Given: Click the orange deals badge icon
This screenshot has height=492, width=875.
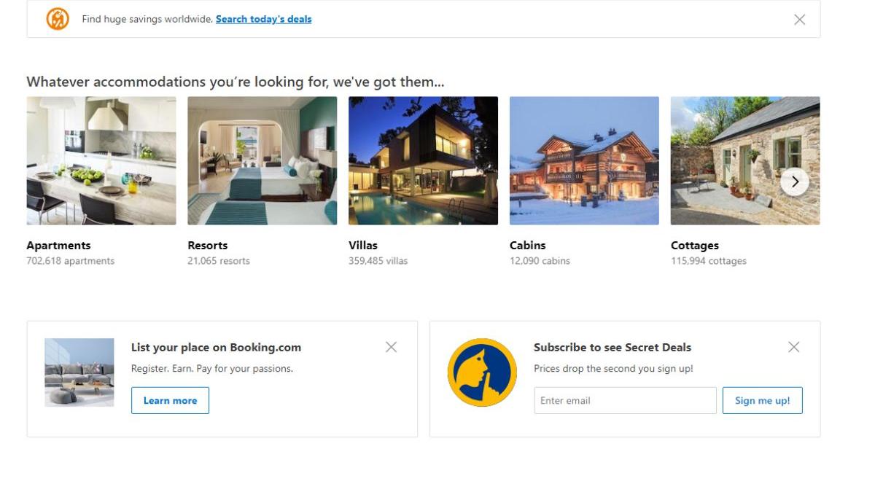Looking at the screenshot, I should tap(58, 19).
